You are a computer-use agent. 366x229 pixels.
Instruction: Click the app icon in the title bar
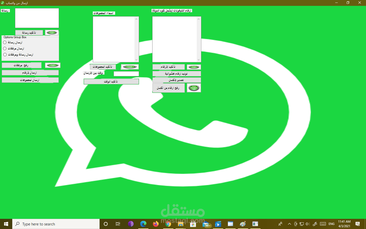tap(3, 3)
